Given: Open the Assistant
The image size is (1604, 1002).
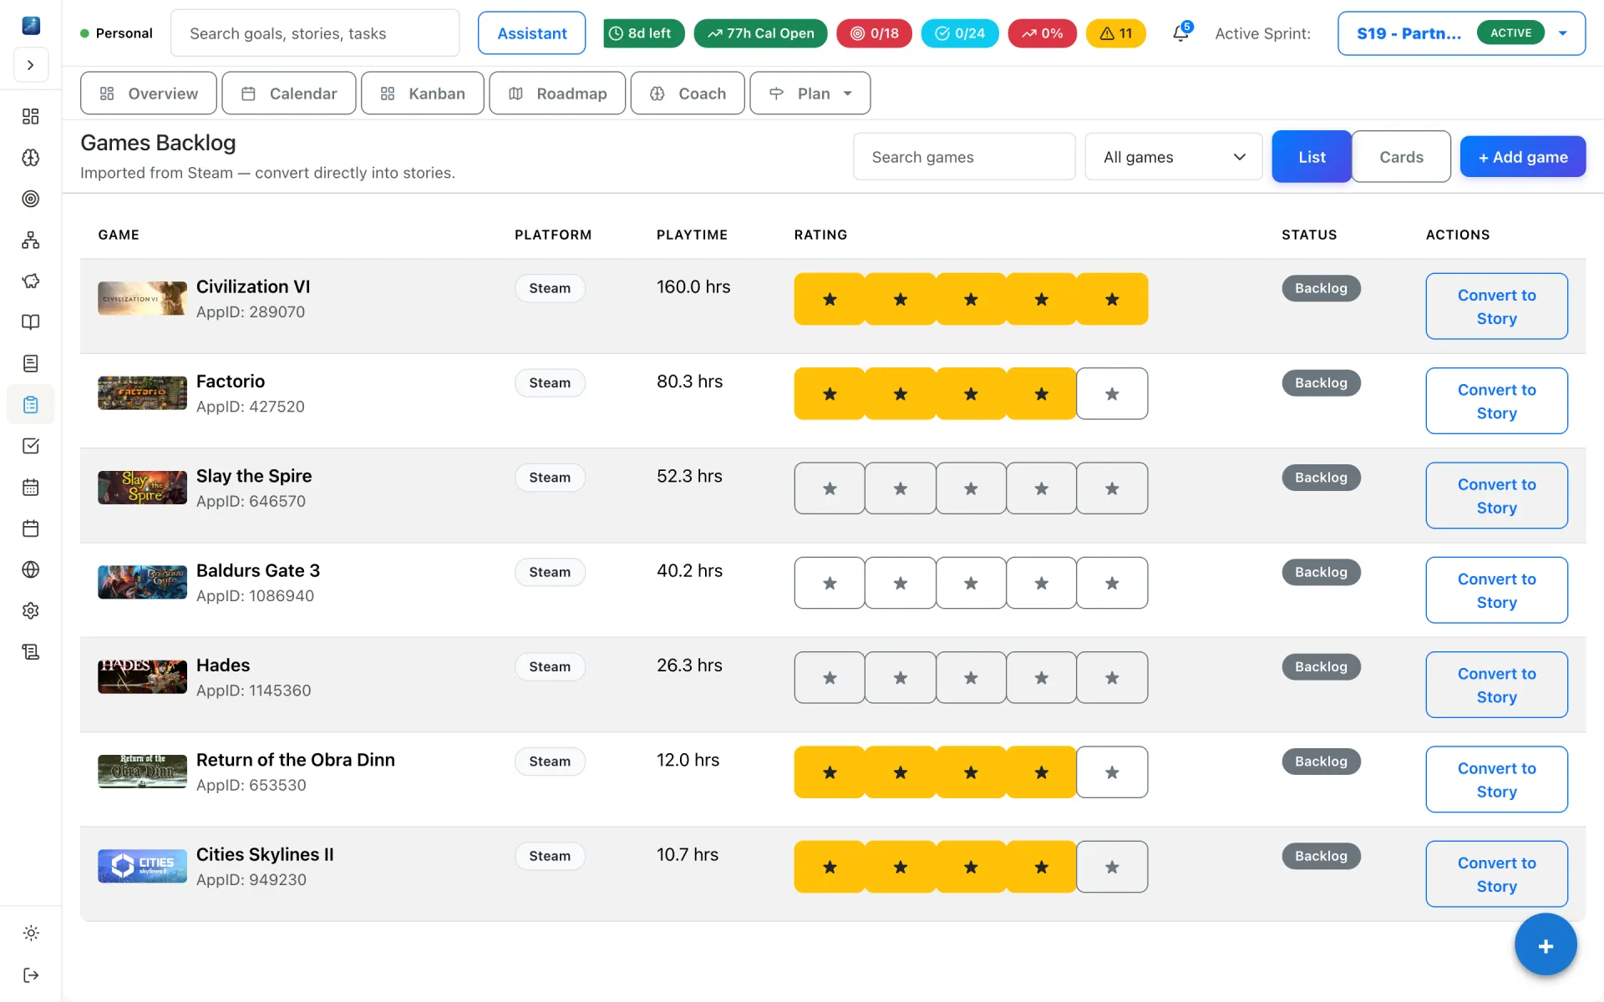Looking at the screenshot, I should (x=531, y=33).
